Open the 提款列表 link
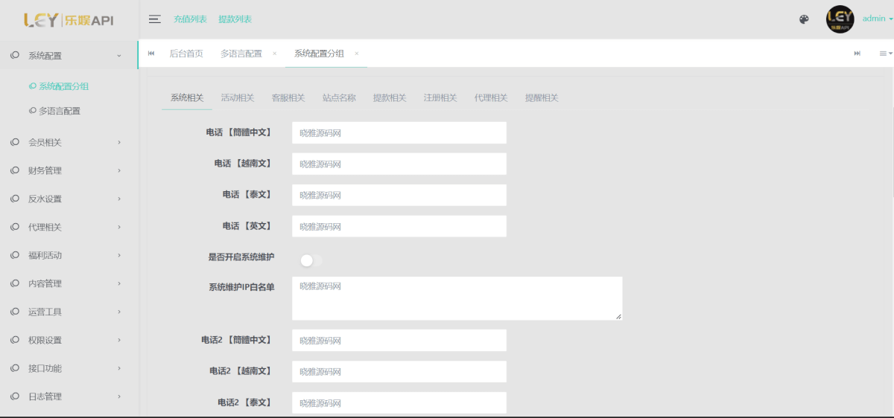894x418 pixels. (x=235, y=19)
